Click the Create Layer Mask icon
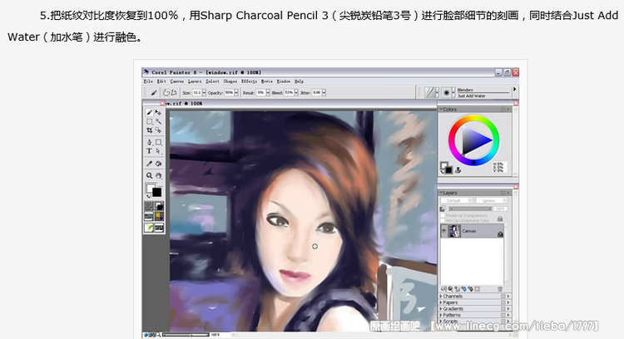 [477, 289]
